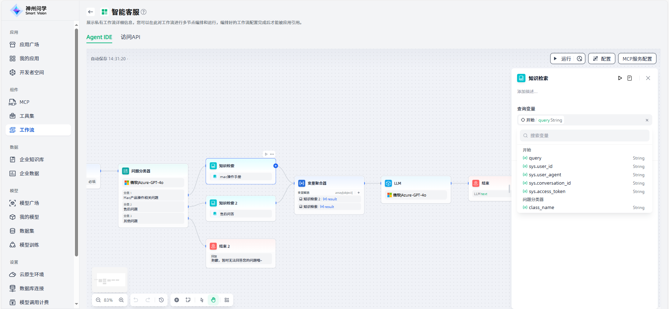Click the 83% zoom level display
The width and height of the screenshot is (669, 309).
[x=108, y=300]
